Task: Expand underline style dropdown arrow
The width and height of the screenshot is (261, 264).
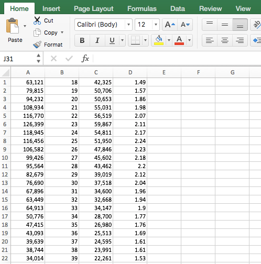Action: [x=122, y=40]
